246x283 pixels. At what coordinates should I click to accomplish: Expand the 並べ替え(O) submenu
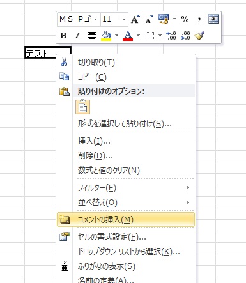(x=126, y=202)
